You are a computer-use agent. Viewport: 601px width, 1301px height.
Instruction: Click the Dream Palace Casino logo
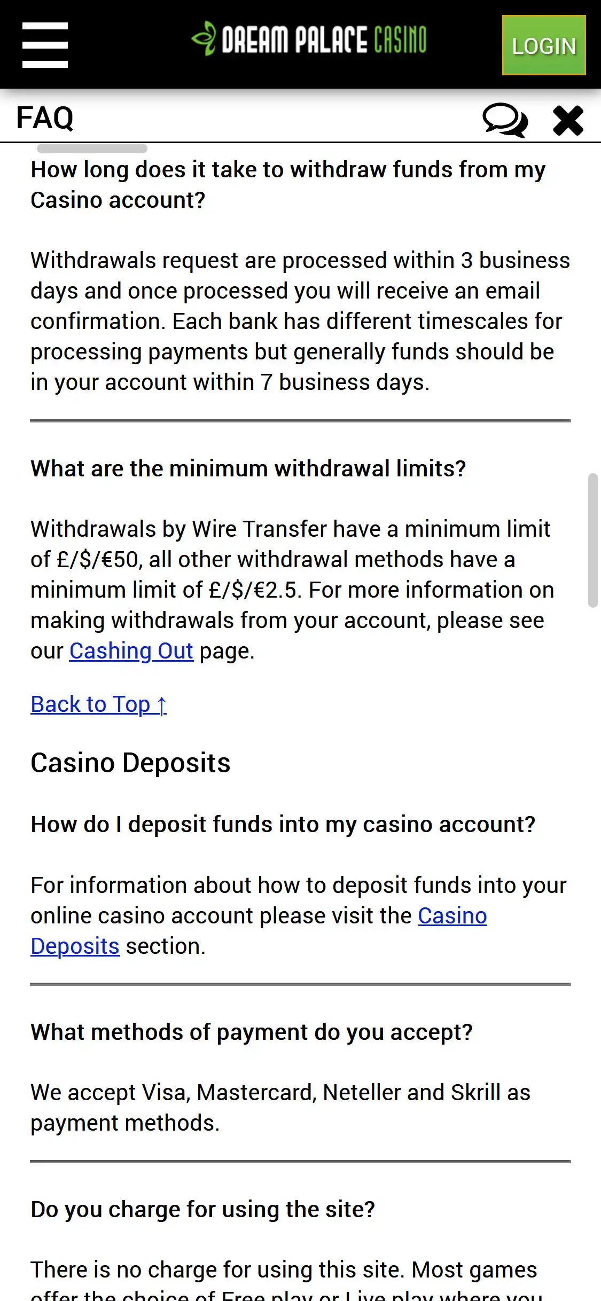[x=309, y=40]
